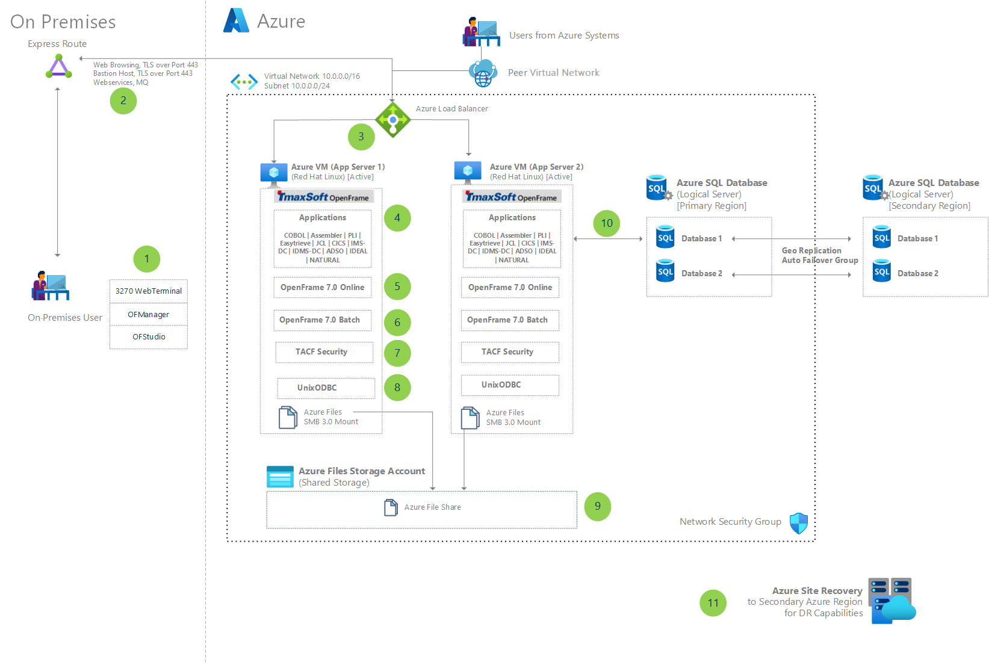This screenshot has width=989, height=665.
Task: Click the Azure logo icon
Action: click(x=237, y=20)
